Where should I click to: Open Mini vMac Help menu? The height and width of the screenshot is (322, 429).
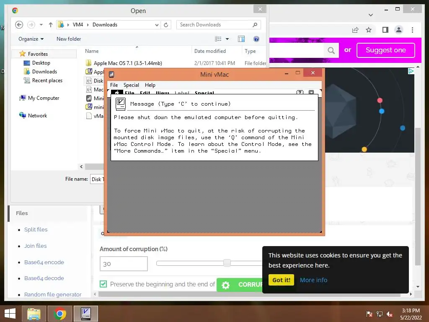pyautogui.click(x=150, y=85)
